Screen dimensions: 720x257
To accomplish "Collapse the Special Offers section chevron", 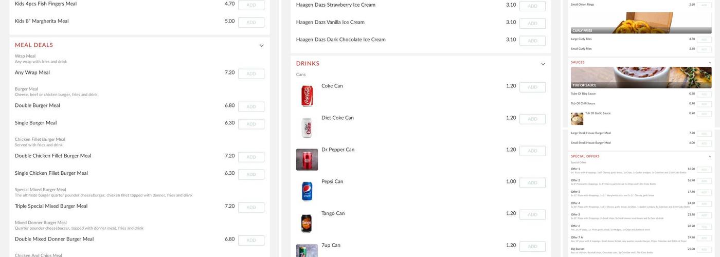I will coord(710,157).
